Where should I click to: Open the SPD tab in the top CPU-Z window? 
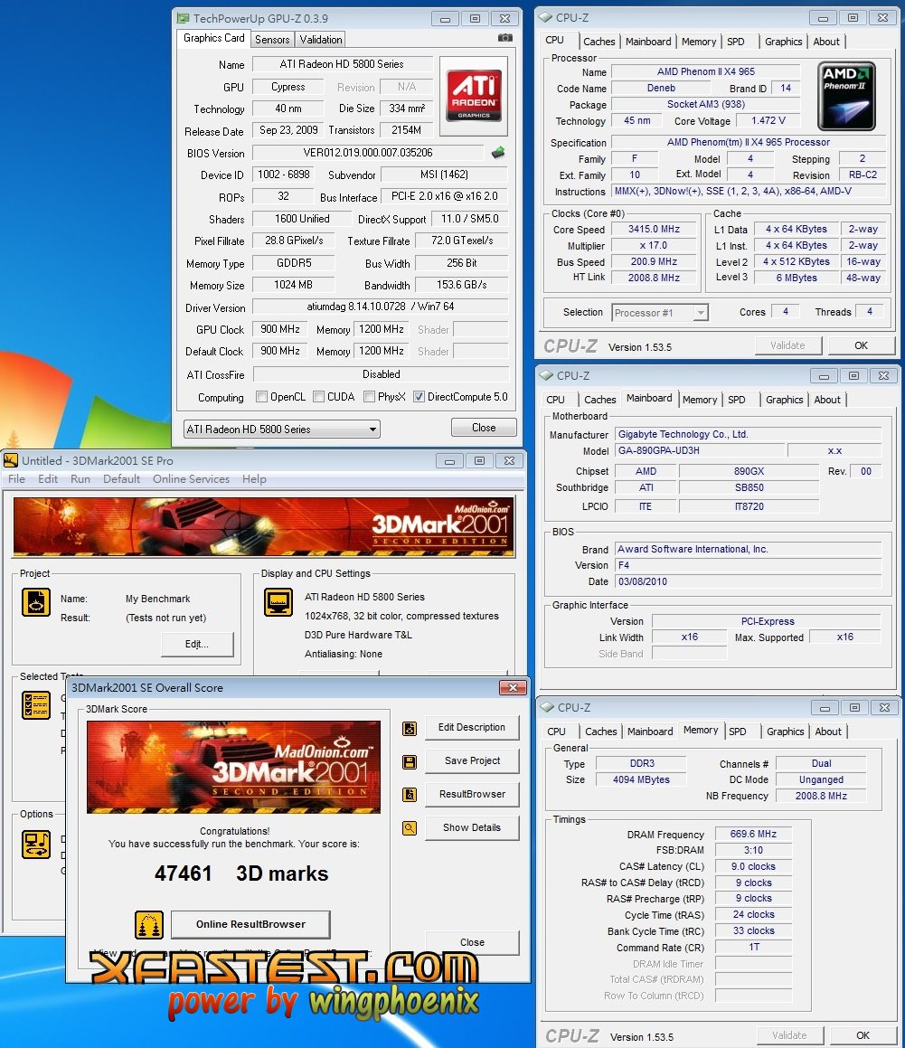pyautogui.click(x=736, y=42)
